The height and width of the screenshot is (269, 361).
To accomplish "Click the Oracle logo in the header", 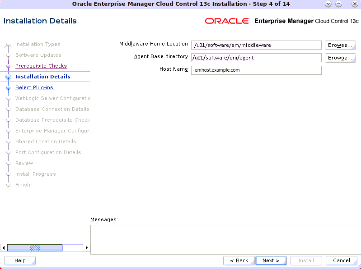I will pos(227,21).
